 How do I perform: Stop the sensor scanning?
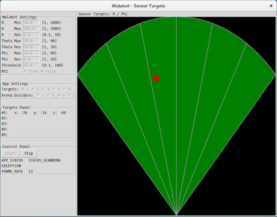point(29,153)
